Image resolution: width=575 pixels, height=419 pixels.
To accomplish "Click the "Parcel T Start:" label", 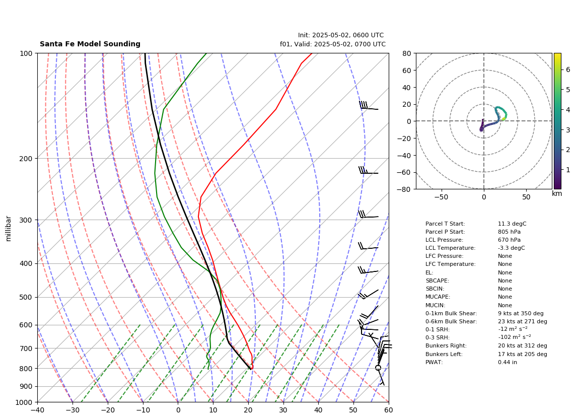I will [x=445, y=224].
